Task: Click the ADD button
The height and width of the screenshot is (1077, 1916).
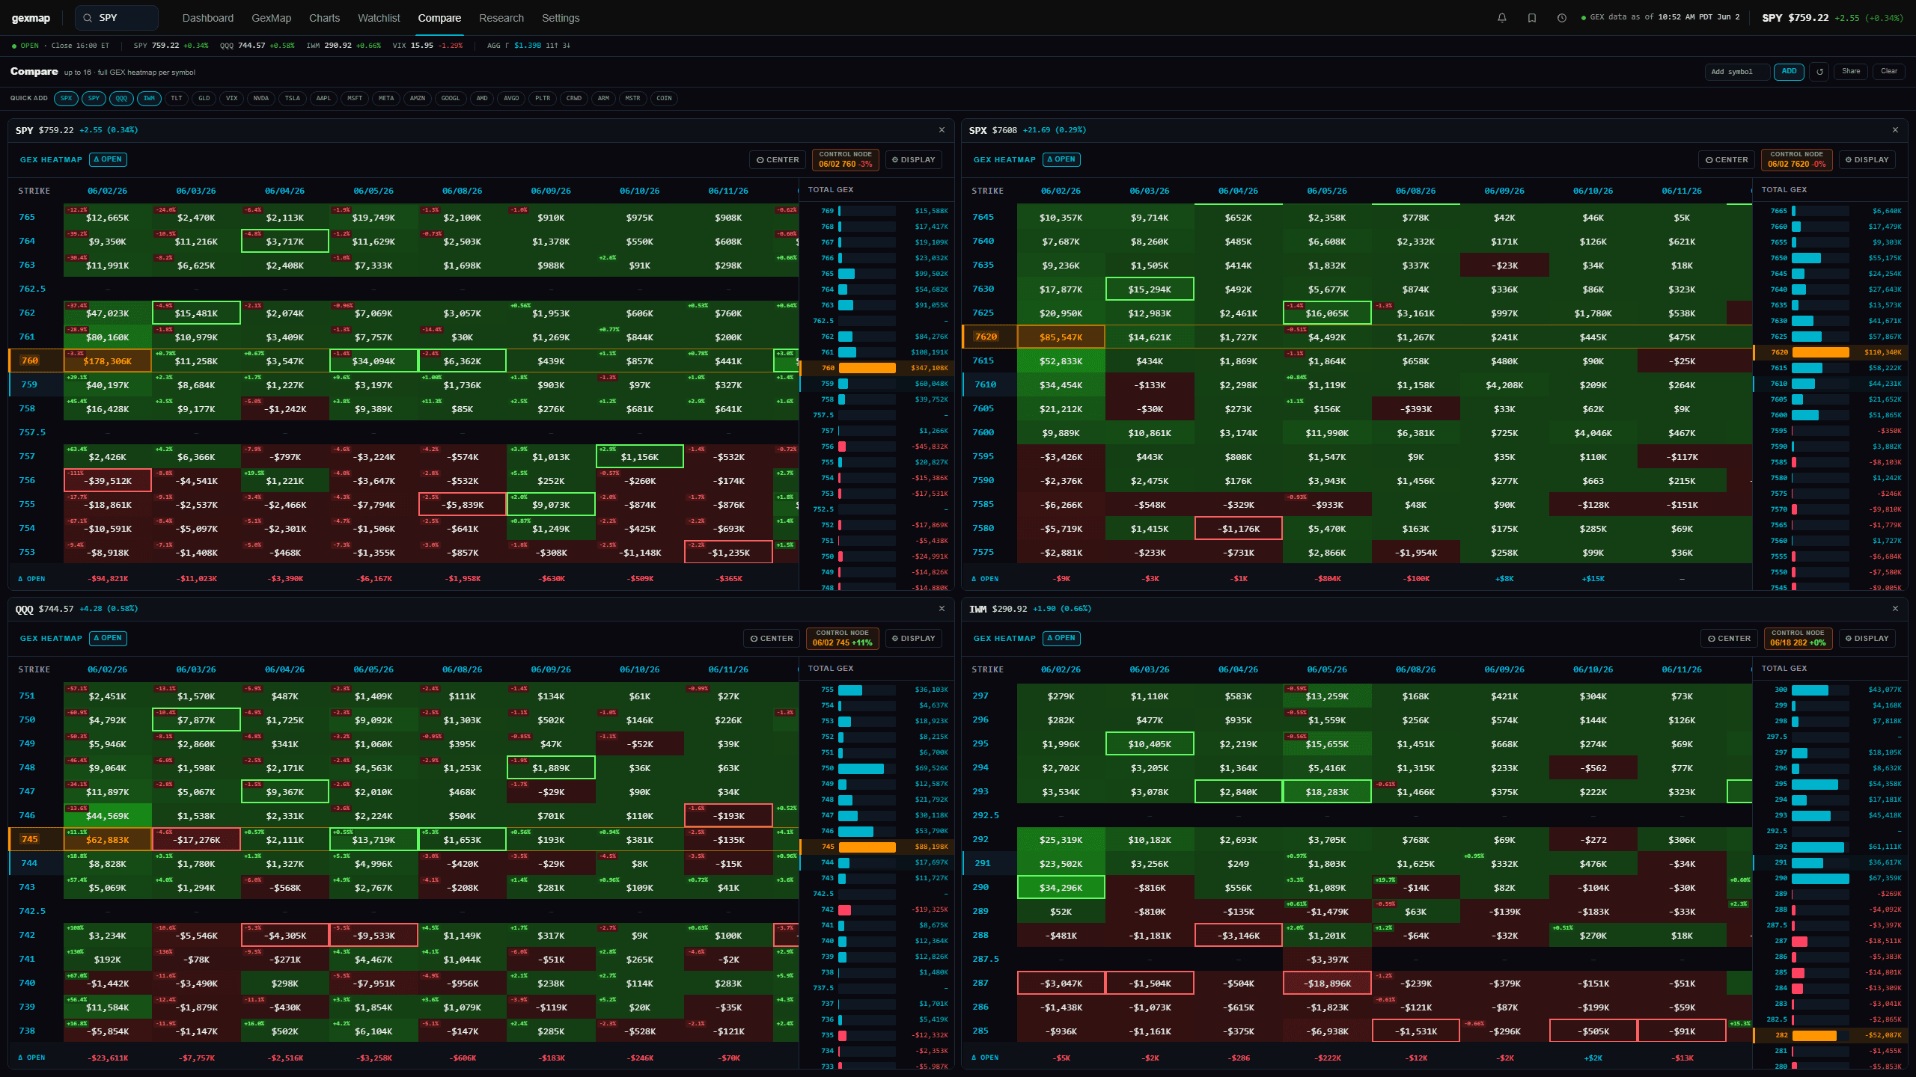Action: [1789, 72]
